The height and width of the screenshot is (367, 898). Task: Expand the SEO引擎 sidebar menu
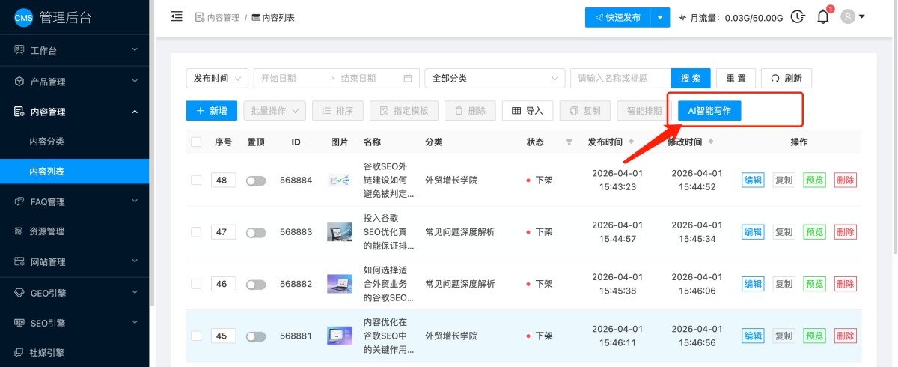[x=75, y=323]
